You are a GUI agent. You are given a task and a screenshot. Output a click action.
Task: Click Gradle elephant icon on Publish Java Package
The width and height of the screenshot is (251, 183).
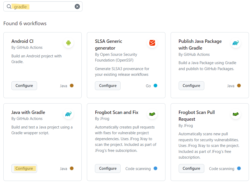click(x=236, y=43)
